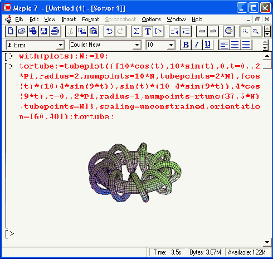Open an existing file with folder icon
273x259 pixels.
click(22, 31)
